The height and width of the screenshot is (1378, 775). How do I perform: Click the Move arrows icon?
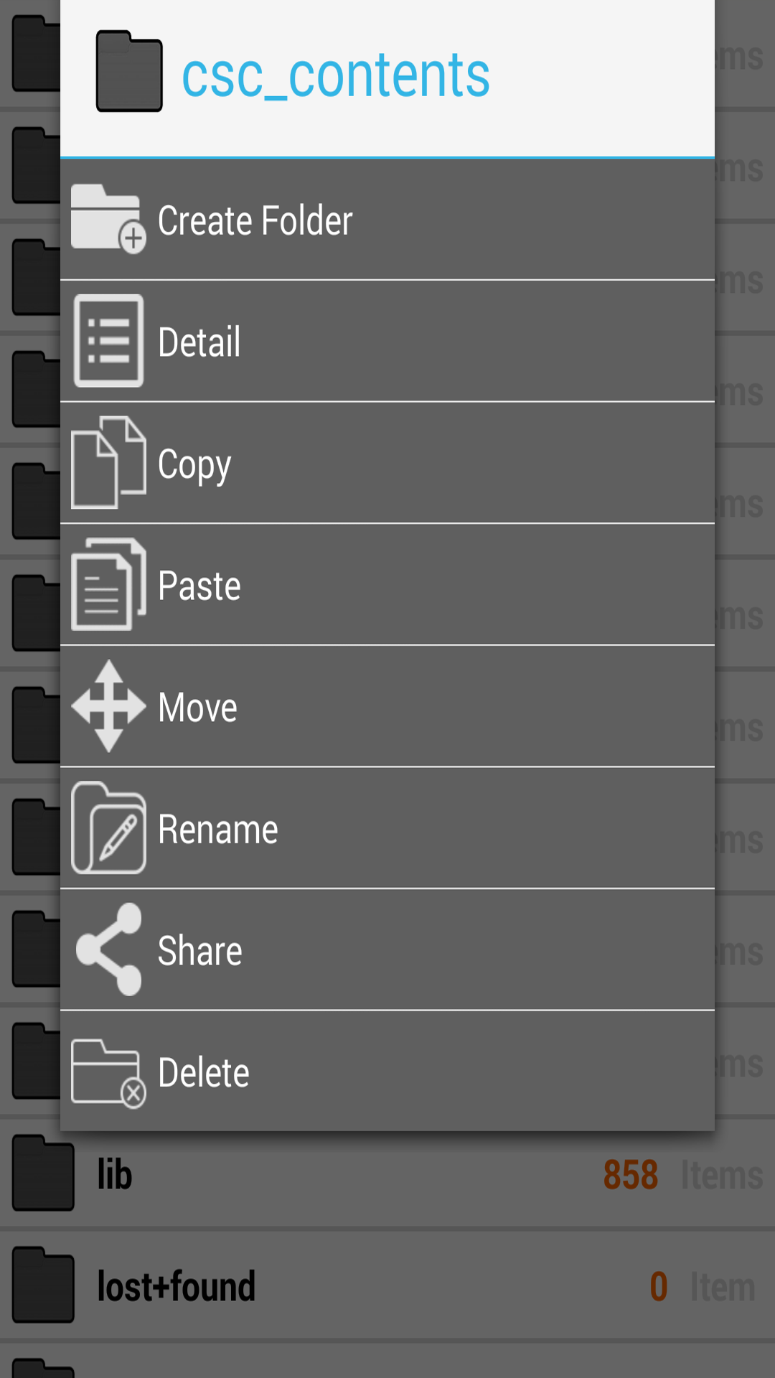click(x=108, y=706)
